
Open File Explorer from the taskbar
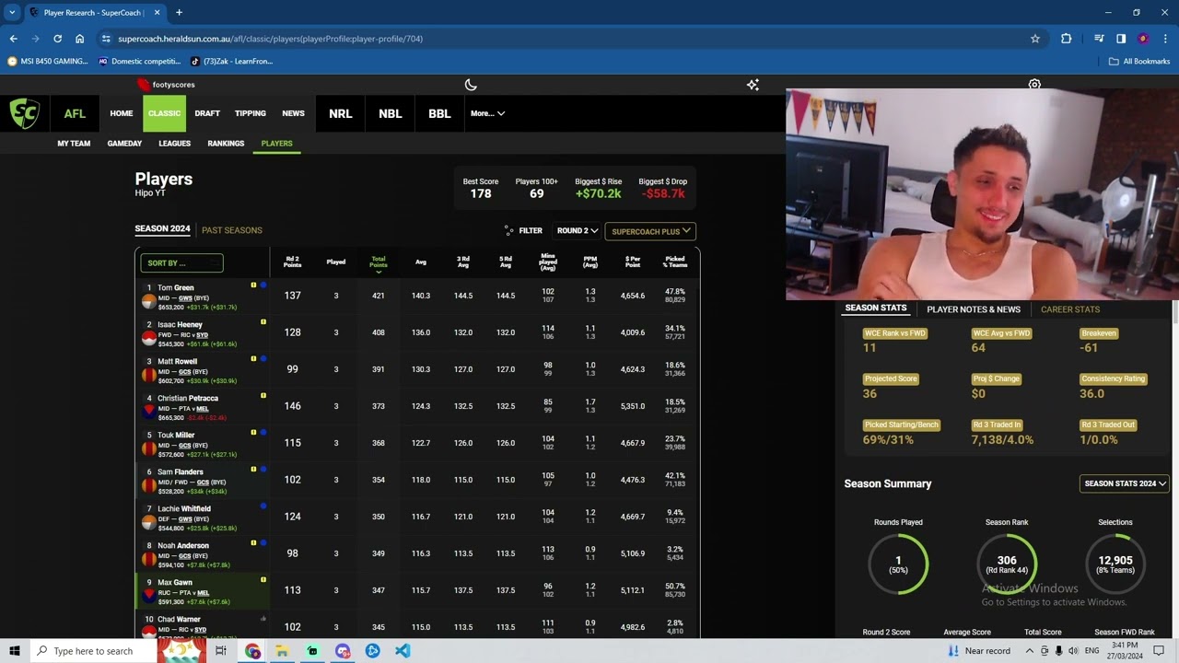click(282, 651)
